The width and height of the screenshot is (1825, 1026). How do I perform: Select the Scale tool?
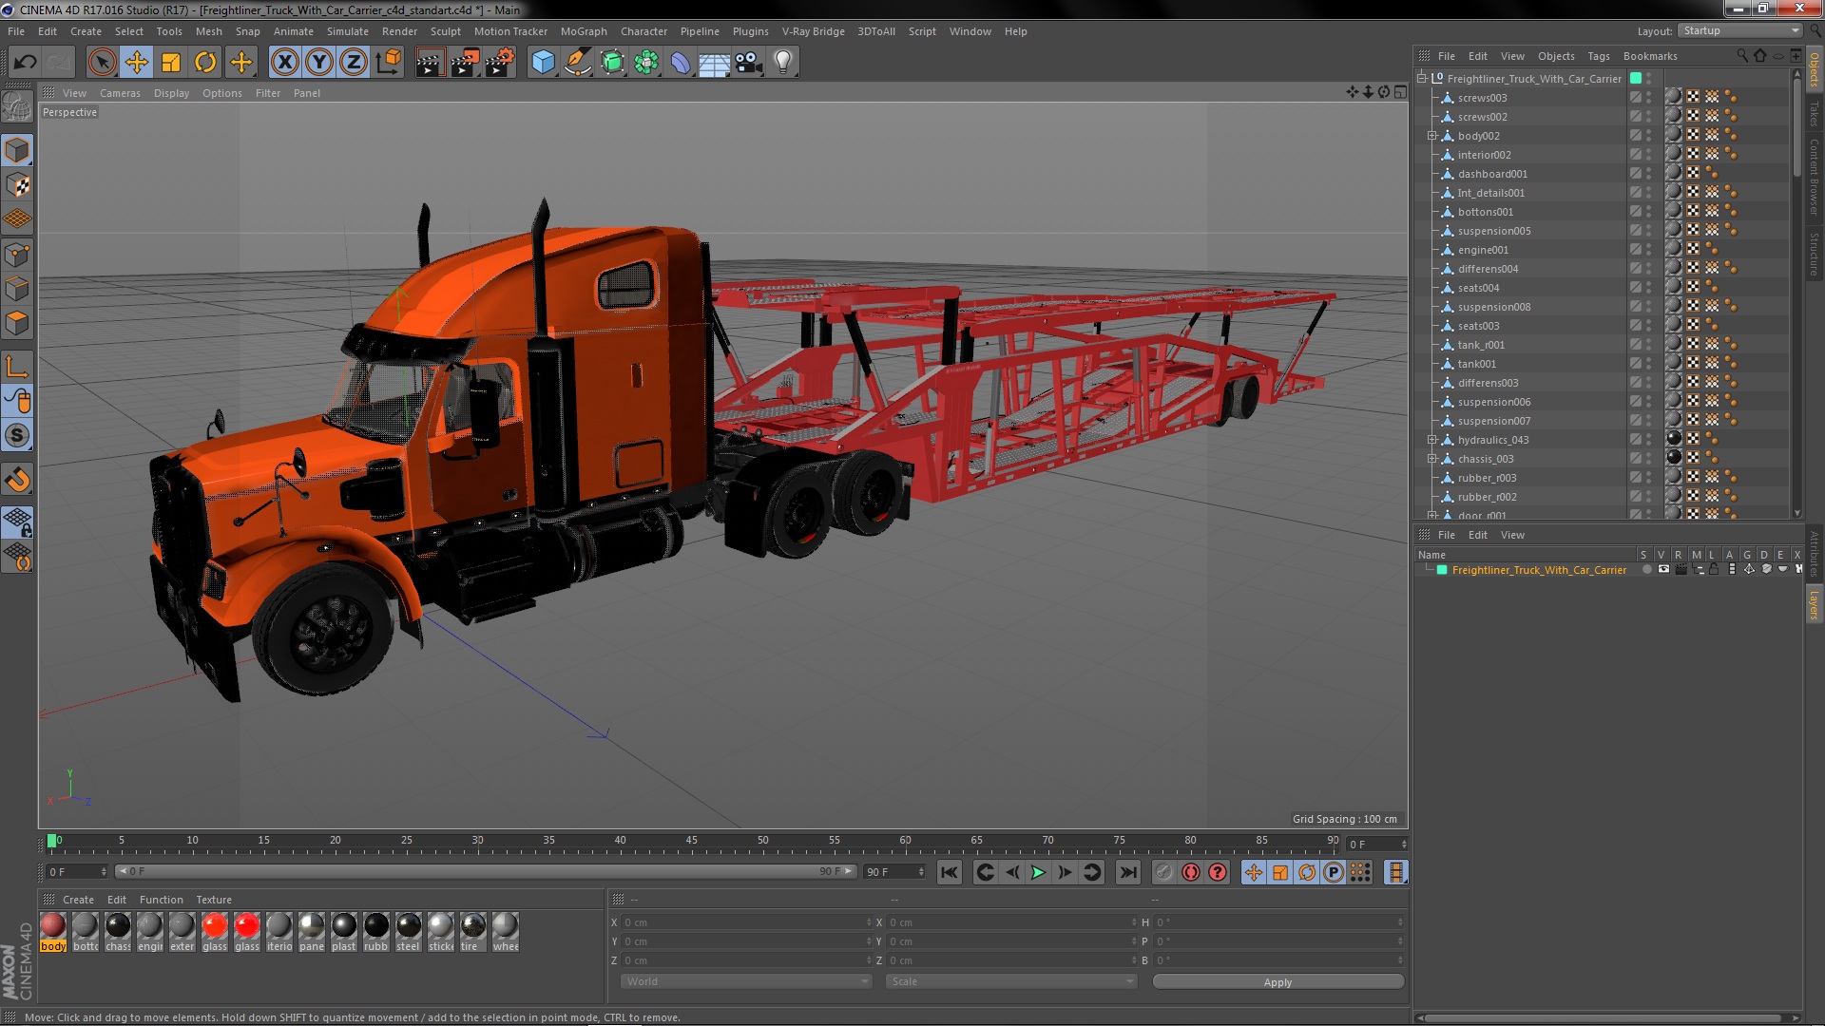point(171,63)
